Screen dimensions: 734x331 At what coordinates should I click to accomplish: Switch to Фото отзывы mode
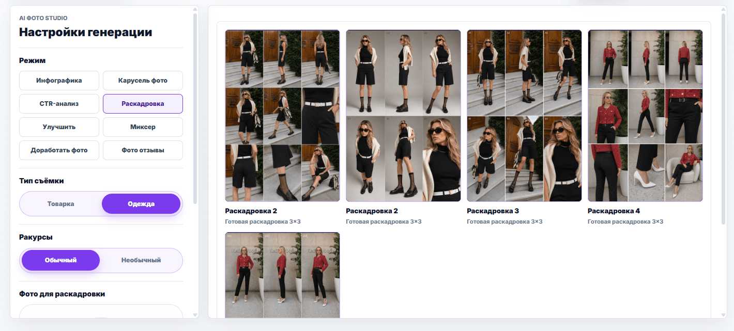pyautogui.click(x=143, y=150)
